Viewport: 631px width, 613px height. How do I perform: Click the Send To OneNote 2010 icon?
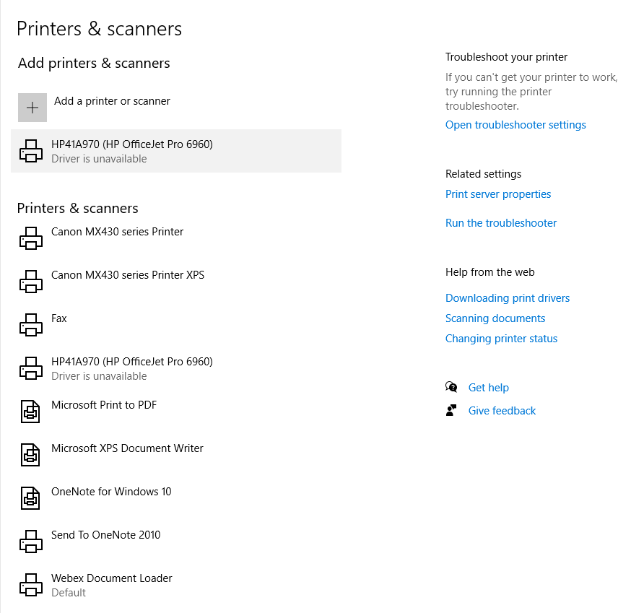pos(30,542)
